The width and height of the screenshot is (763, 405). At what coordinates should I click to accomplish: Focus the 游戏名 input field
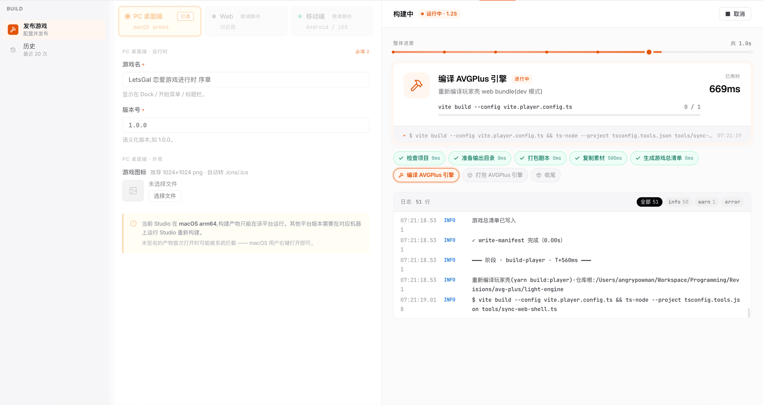pos(246,79)
